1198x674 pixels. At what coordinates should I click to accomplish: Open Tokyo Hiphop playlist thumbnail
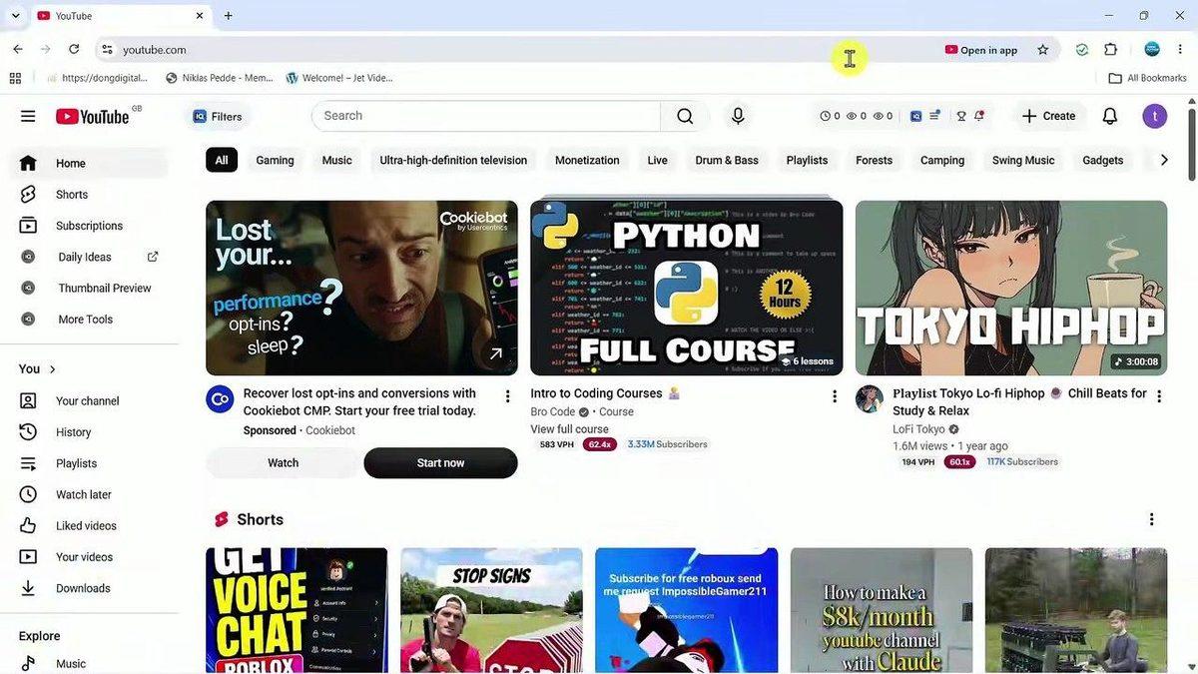click(x=1011, y=288)
